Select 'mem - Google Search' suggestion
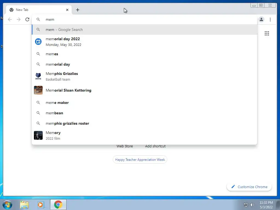This screenshot has height=210, width=280. pos(144,30)
